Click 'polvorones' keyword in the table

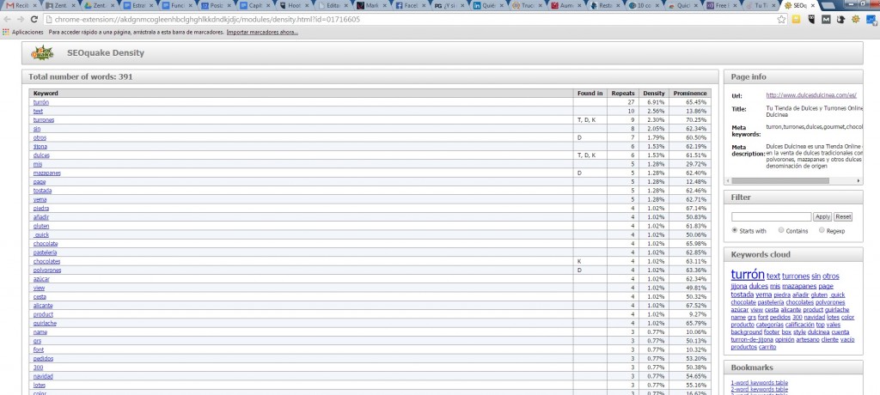coord(47,270)
